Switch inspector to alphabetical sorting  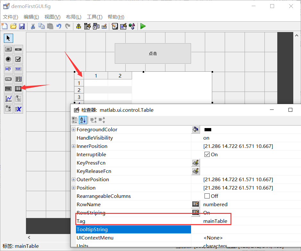83,120
